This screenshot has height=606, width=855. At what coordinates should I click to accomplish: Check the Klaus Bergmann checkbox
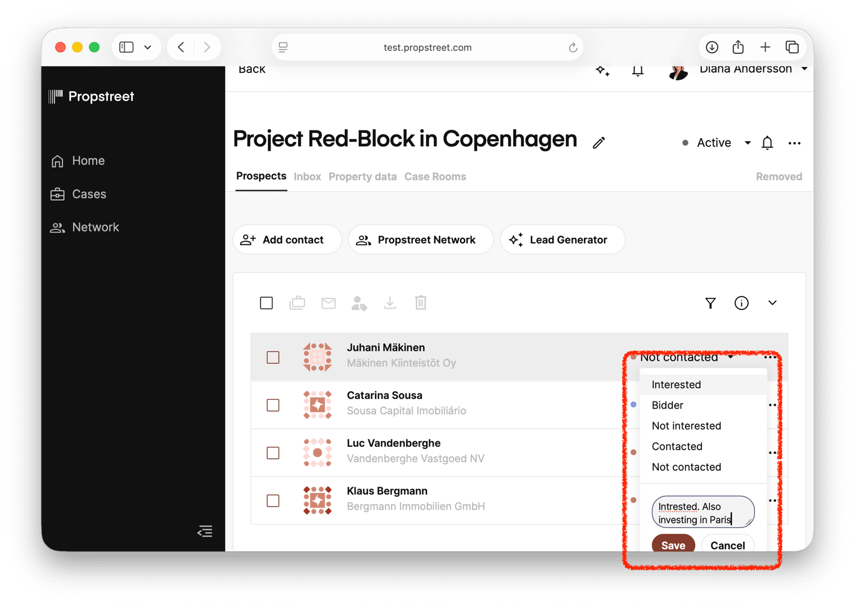coord(273,500)
